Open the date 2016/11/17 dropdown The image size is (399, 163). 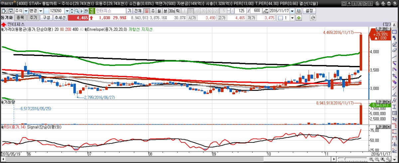pyautogui.click(x=292, y=11)
